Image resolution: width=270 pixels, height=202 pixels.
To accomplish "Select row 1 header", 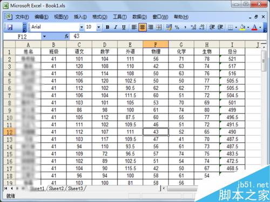I will 9,52.
